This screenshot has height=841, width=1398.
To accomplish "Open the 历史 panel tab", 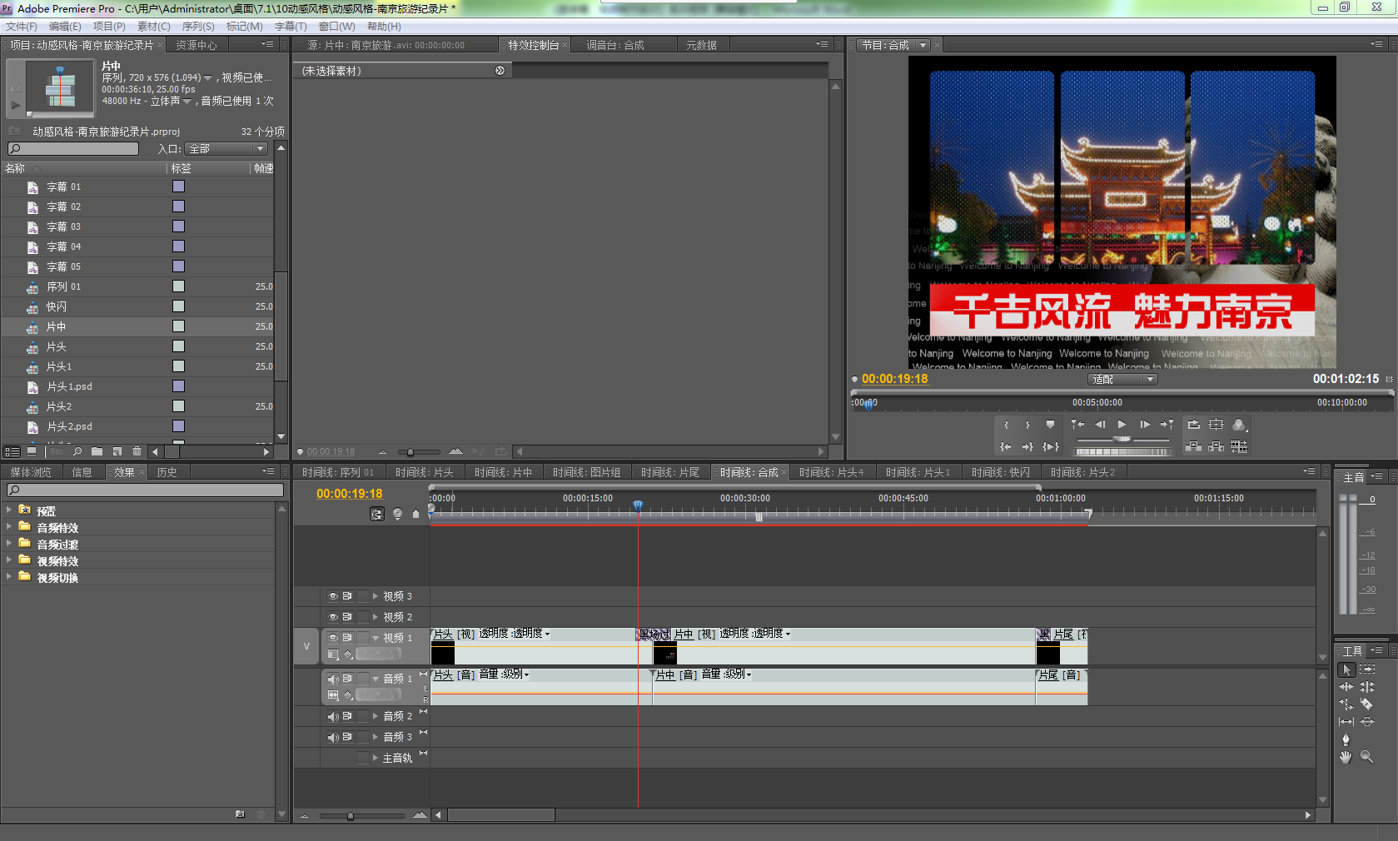I will [167, 472].
